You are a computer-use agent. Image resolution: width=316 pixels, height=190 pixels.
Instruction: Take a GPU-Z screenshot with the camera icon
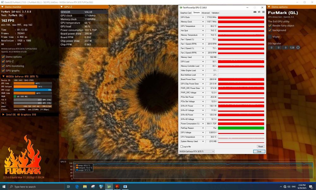255,12
